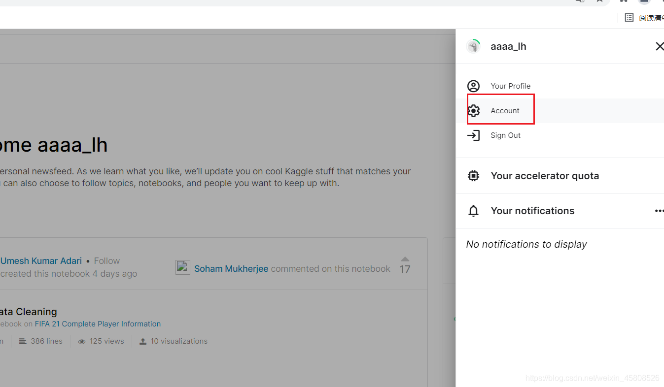Open Your notifications heading
This screenshot has height=387, width=664.
532,211
